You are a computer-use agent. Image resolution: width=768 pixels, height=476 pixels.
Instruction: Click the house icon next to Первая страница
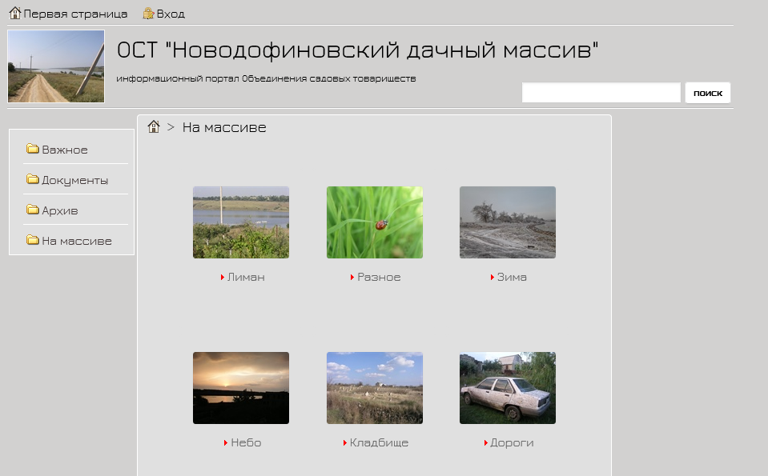(x=14, y=13)
